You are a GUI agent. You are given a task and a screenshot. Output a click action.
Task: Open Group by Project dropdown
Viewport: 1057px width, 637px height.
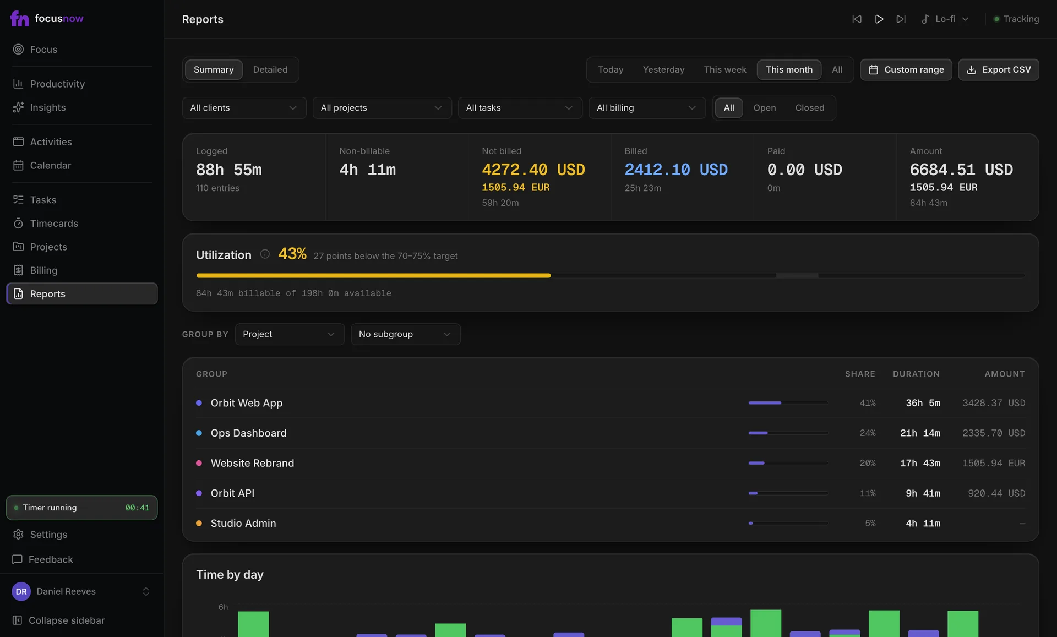[x=290, y=334]
